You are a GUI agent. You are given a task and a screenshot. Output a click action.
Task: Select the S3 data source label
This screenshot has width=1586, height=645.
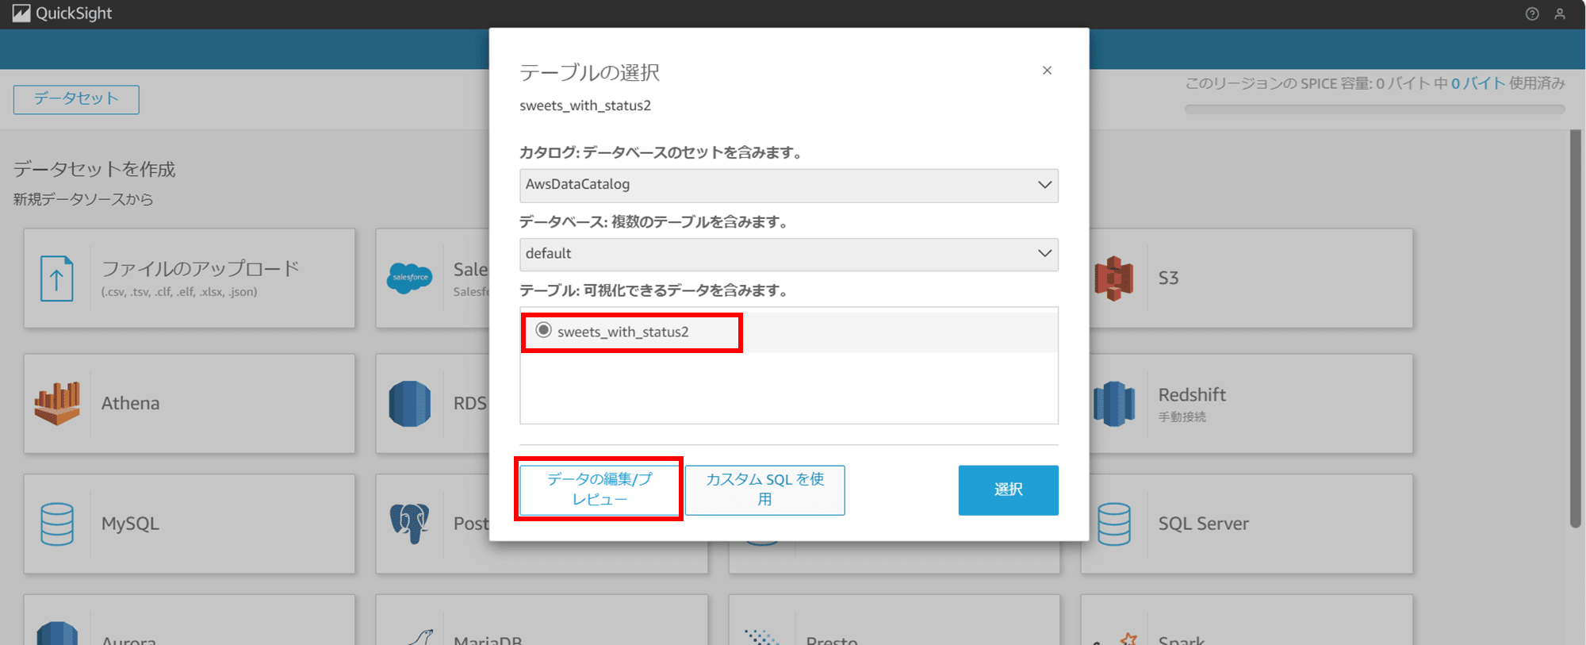click(1168, 278)
